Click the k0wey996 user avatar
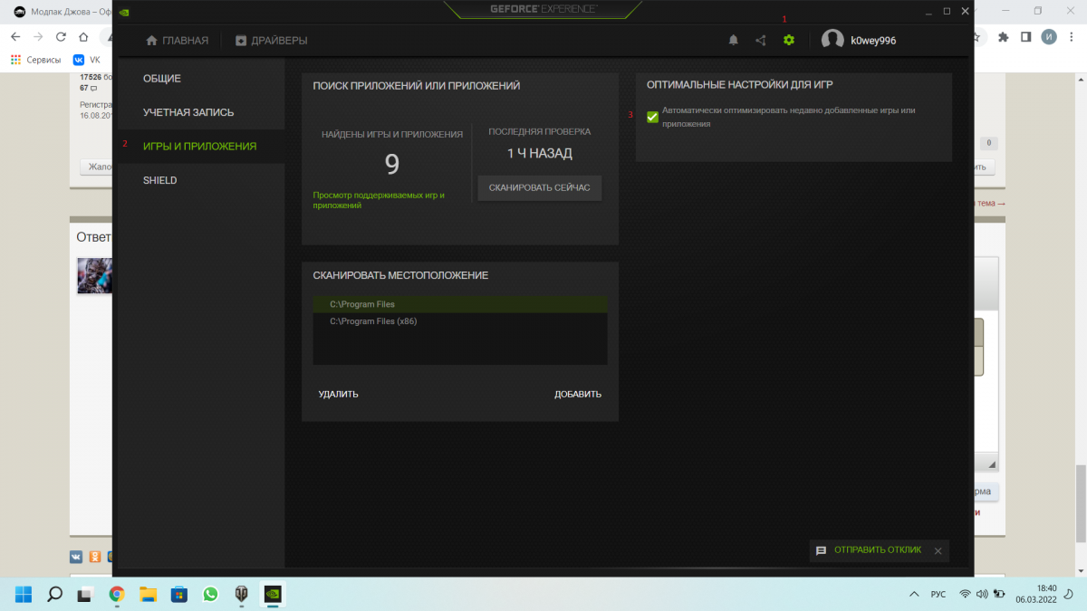Viewport: 1087px width, 611px height. point(832,40)
